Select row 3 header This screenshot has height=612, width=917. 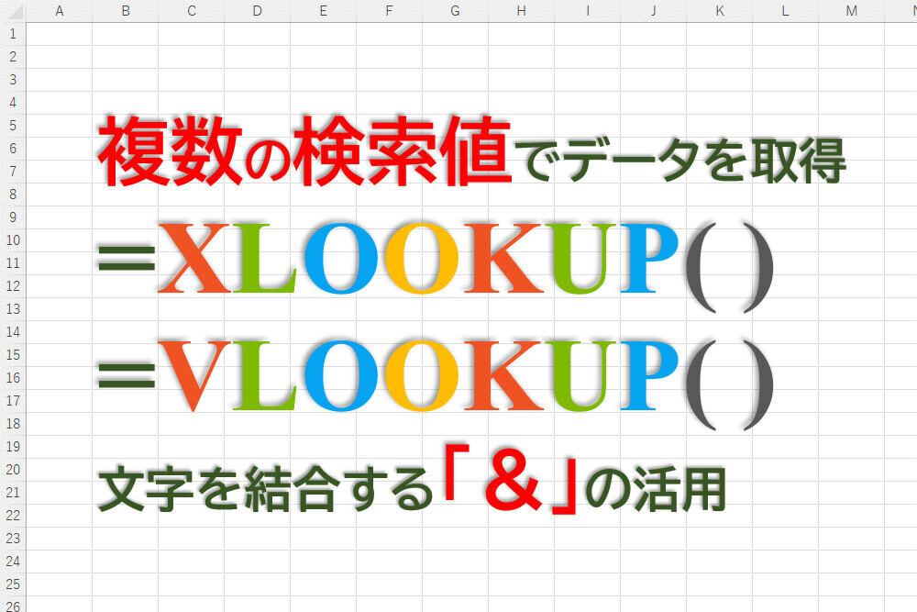13,80
